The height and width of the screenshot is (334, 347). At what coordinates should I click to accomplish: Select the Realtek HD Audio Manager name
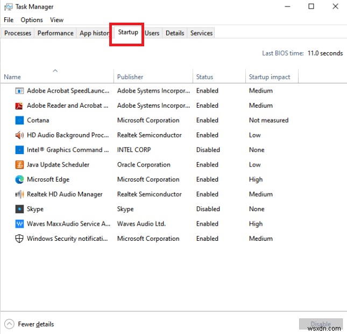pyautogui.click(x=65, y=194)
